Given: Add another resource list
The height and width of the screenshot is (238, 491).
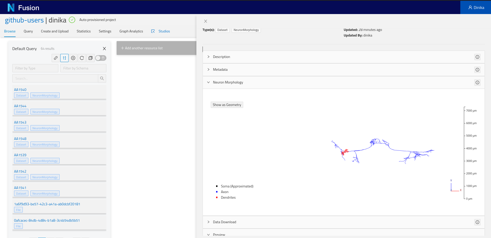Looking at the screenshot, I should 156,48.
